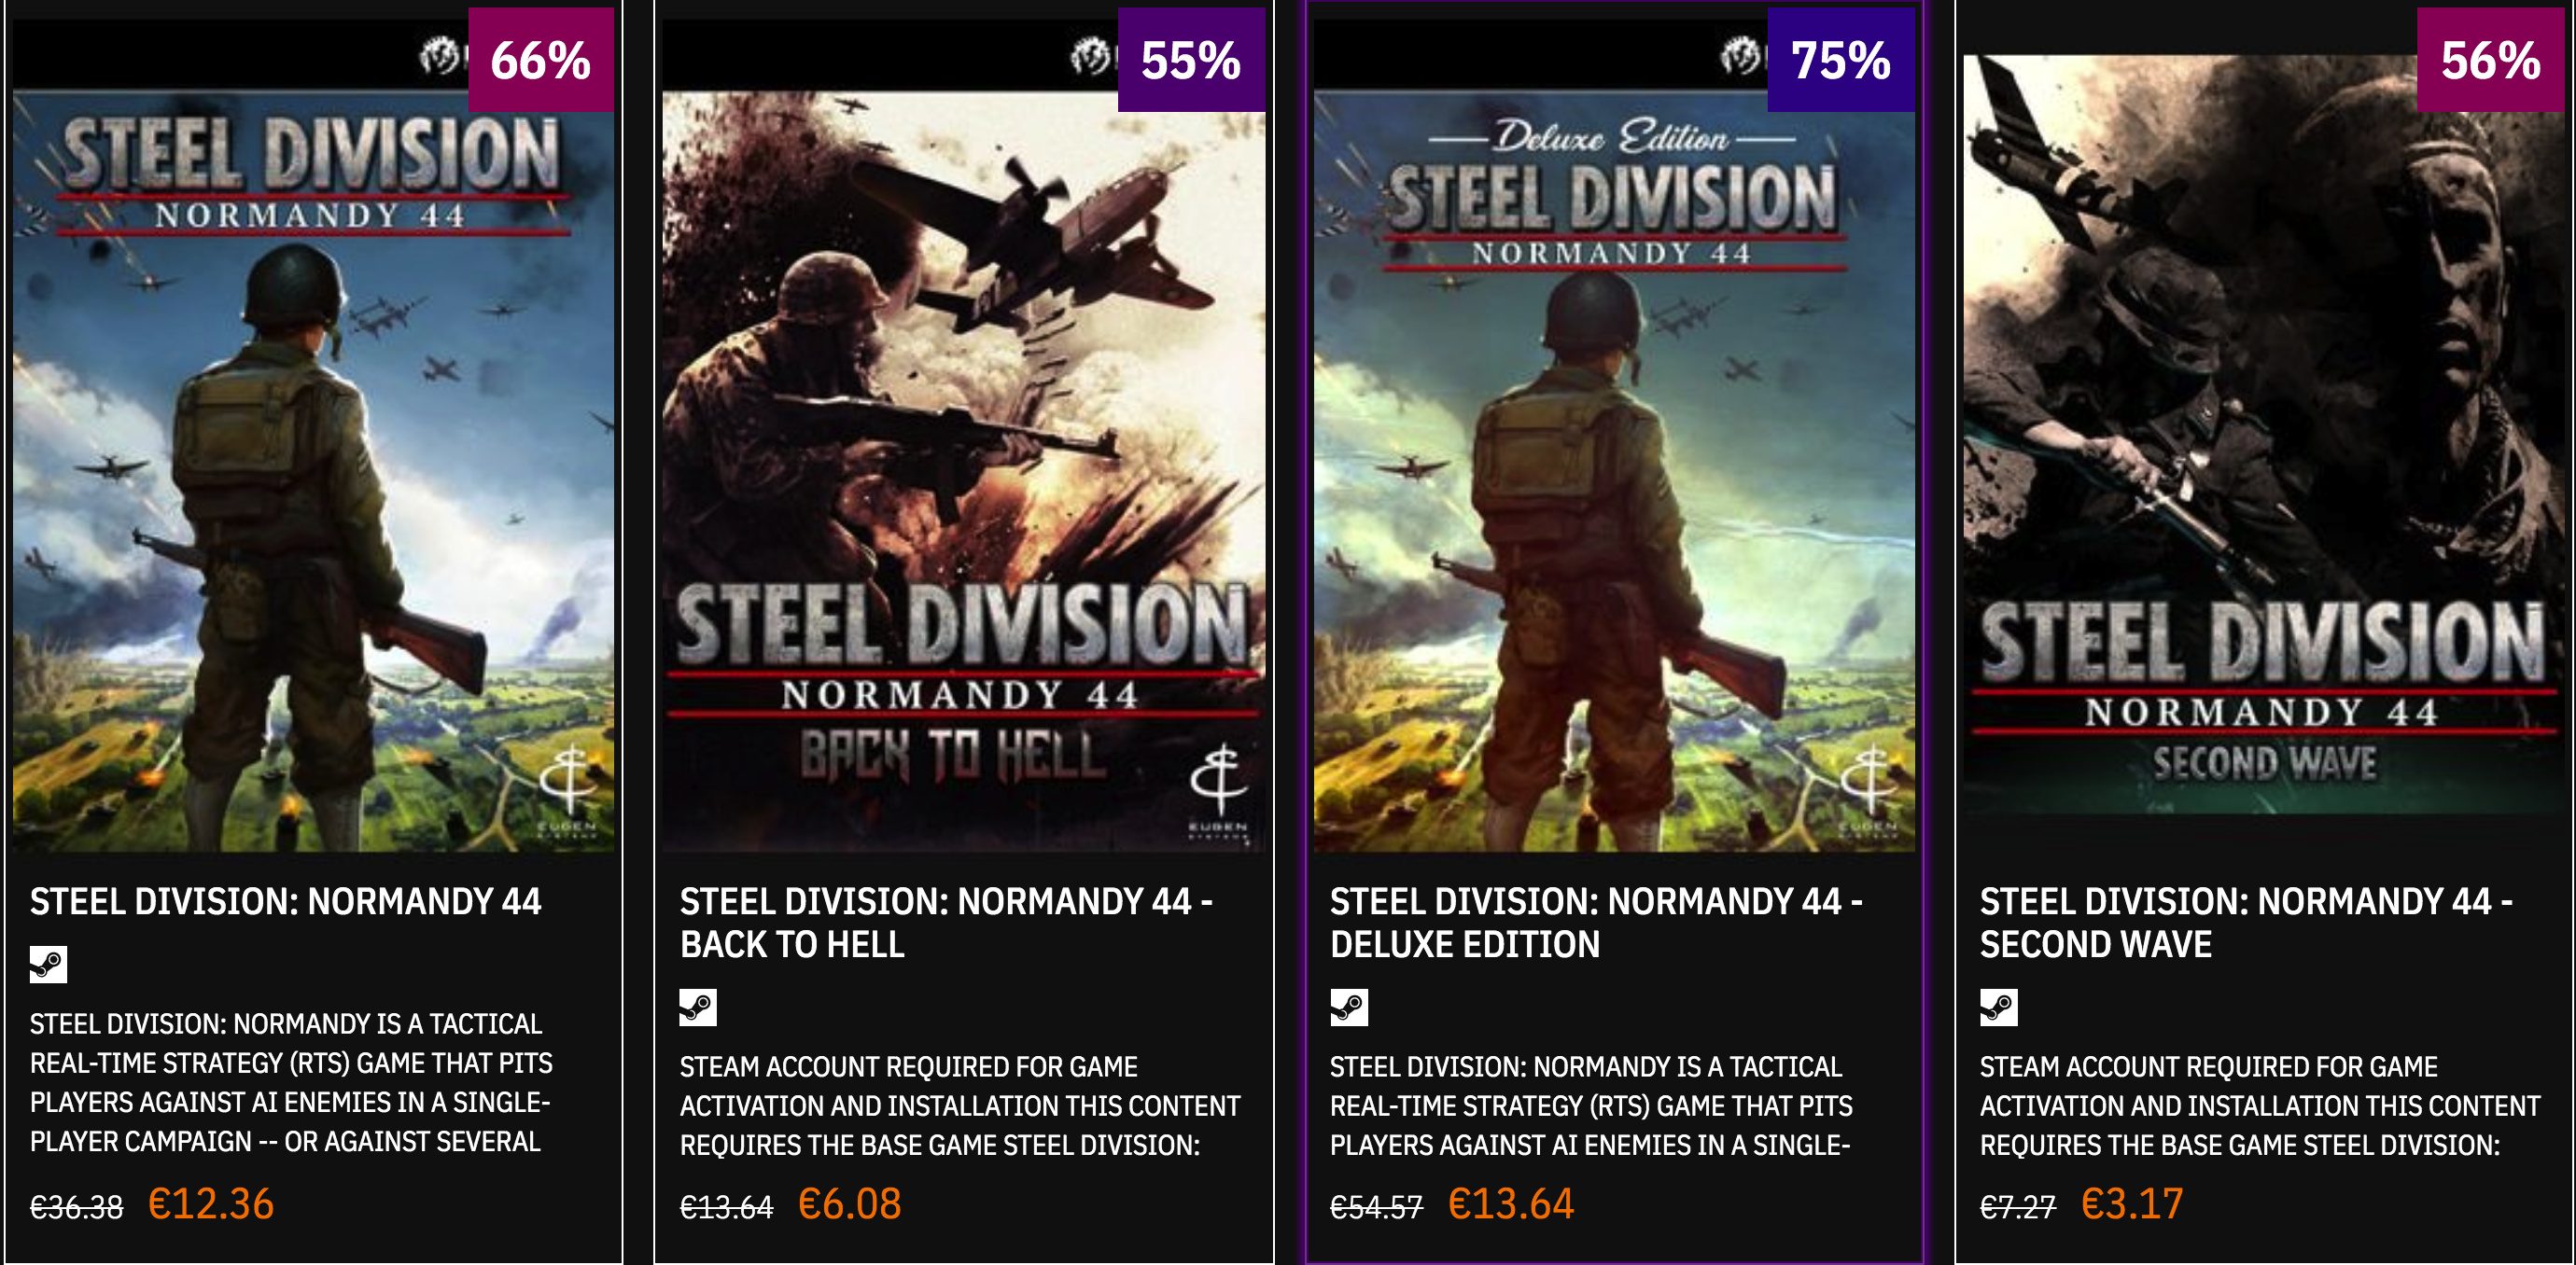Click publisher logo beside the 55% badge
This screenshot has height=1265, width=2576.
pos(1091,56)
